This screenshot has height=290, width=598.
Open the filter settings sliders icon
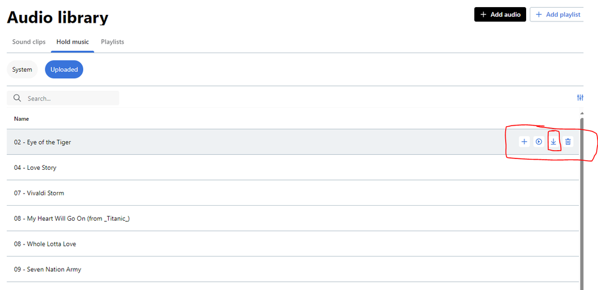580,98
